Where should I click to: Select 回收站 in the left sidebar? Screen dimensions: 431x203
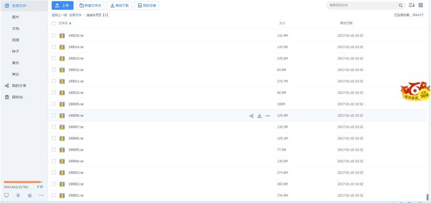pyautogui.click(x=17, y=97)
